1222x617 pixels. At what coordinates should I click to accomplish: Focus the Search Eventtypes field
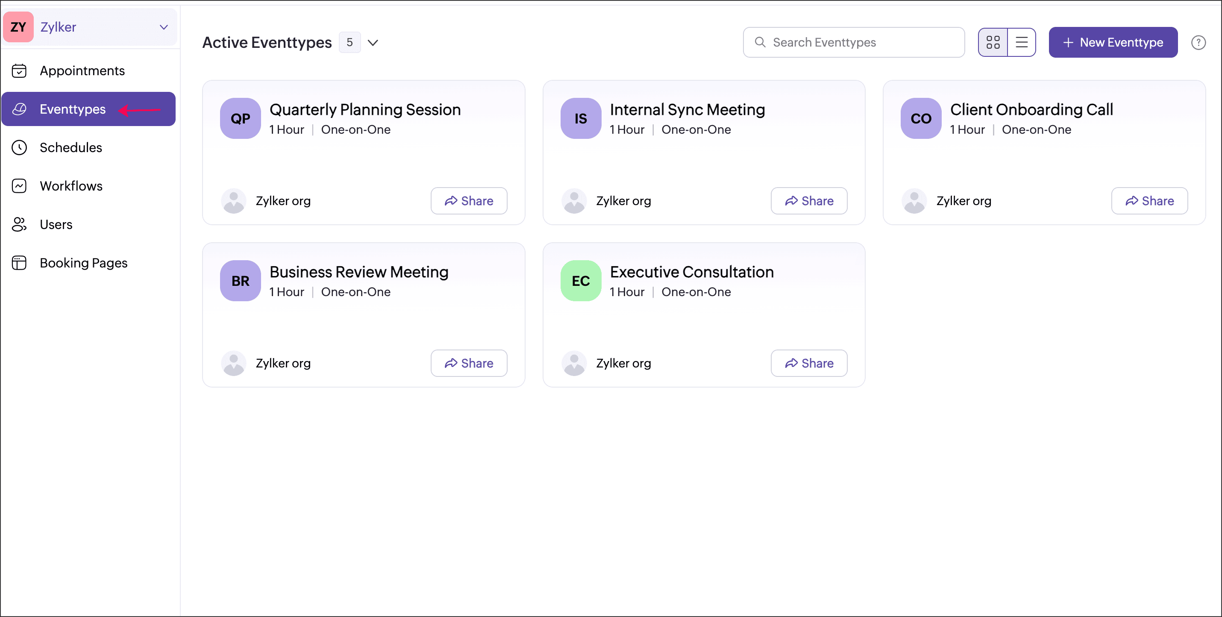click(x=854, y=43)
